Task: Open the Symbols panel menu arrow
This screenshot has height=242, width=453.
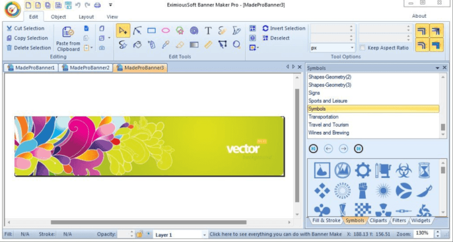Action: 438,68
